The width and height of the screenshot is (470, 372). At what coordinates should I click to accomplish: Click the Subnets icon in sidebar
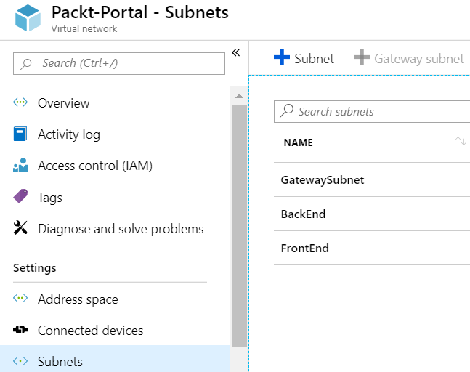point(20,361)
